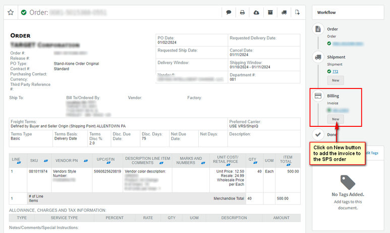Viewport: 390px width, 233px height.
Task: Star this order as favorite
Action: (x=11, y=12)
